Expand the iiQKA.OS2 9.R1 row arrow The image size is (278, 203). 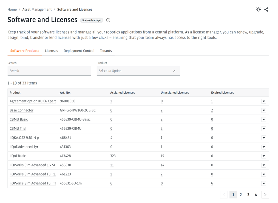264,138
